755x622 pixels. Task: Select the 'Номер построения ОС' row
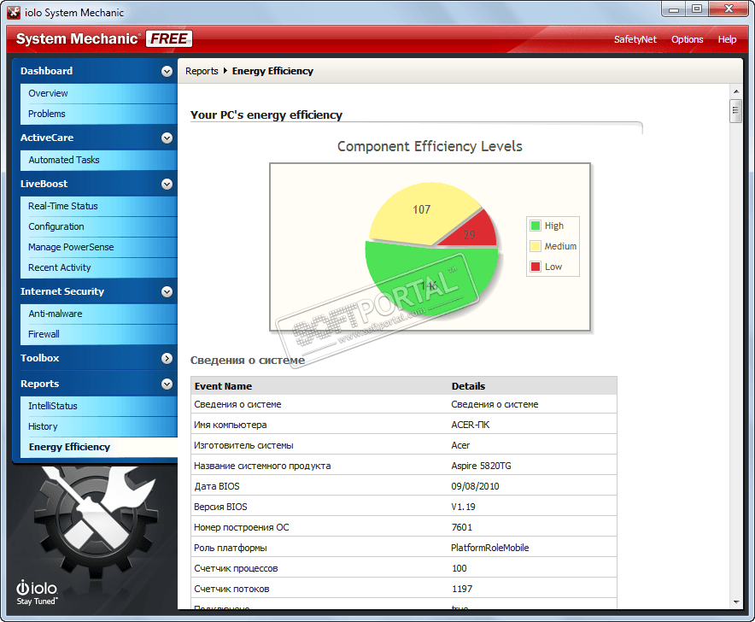point(403,527)
